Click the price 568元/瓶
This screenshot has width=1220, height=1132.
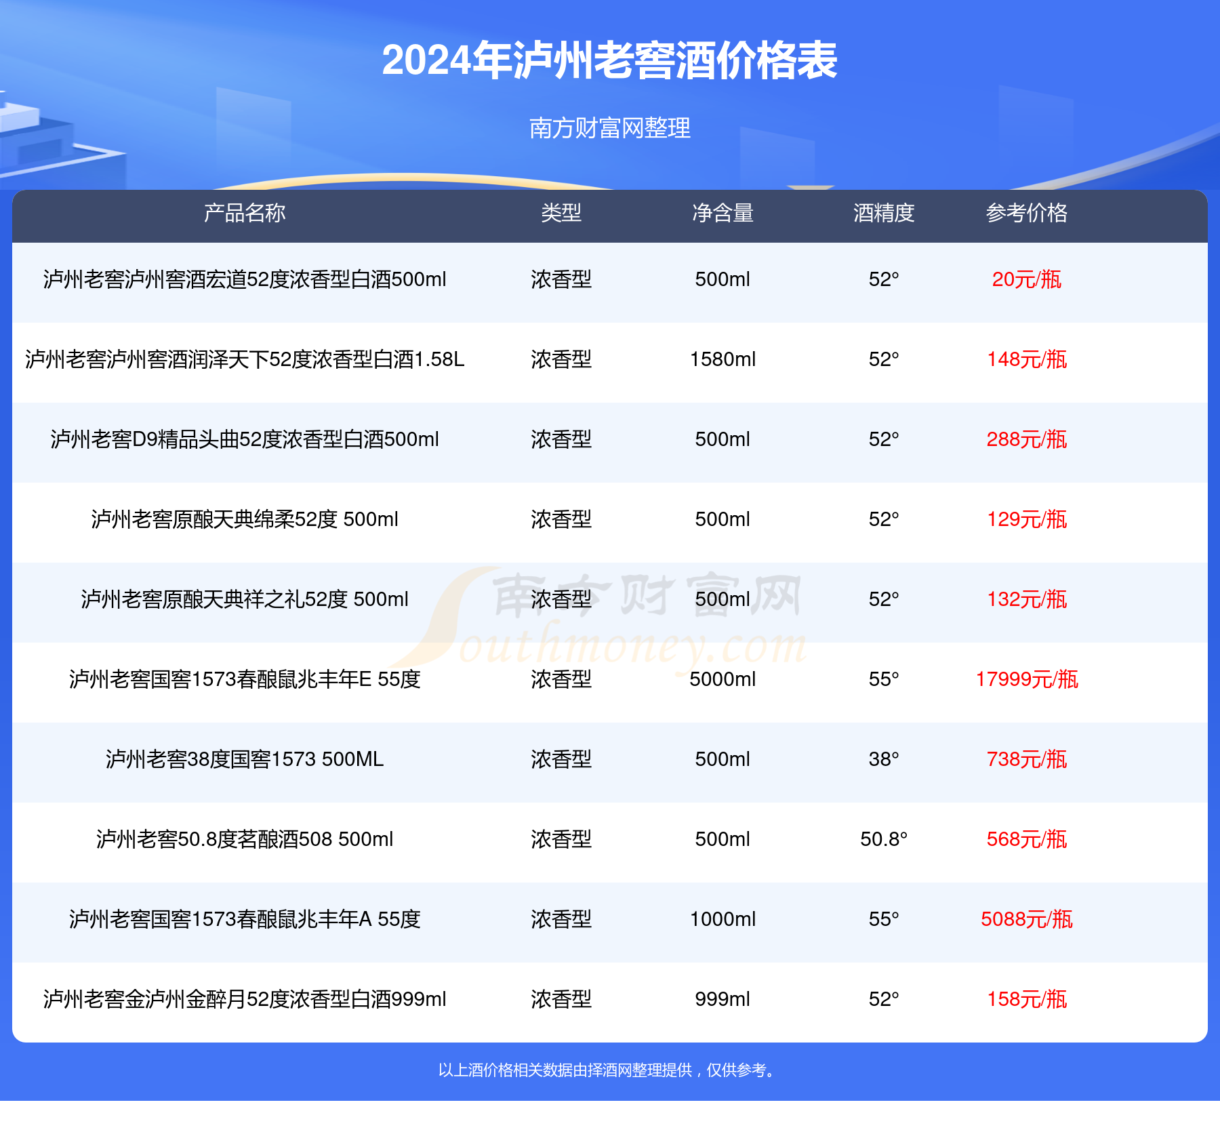[1027, 839]
